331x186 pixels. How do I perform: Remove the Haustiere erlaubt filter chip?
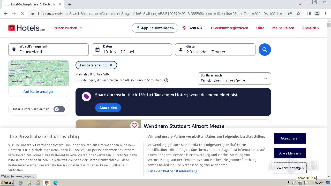111,65
